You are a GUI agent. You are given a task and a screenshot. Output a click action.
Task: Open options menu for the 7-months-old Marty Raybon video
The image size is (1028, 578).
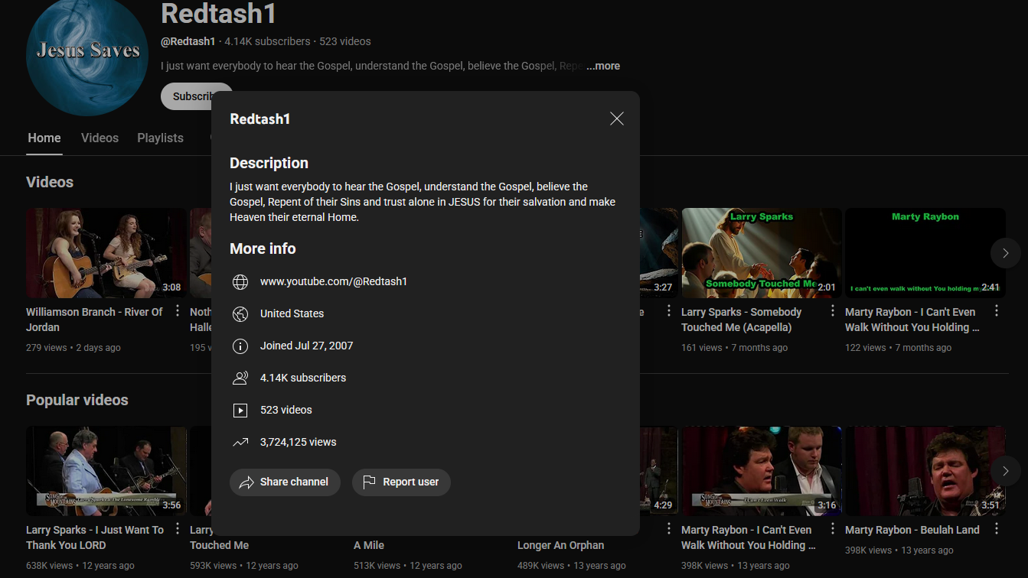pos(997,311)
